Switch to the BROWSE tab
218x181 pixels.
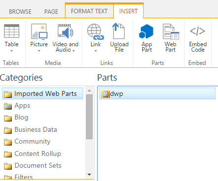click(x=20, y=12)
